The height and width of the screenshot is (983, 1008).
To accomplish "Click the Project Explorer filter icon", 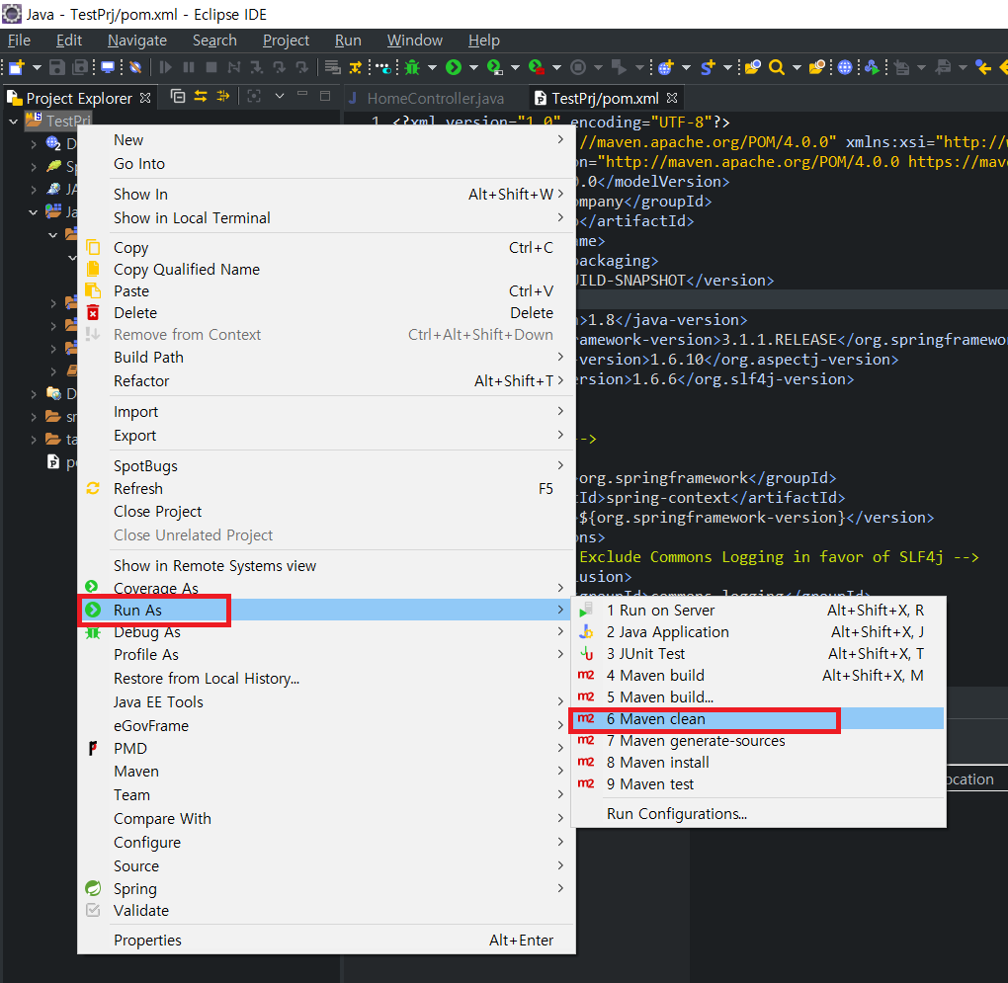I will 223,97.
